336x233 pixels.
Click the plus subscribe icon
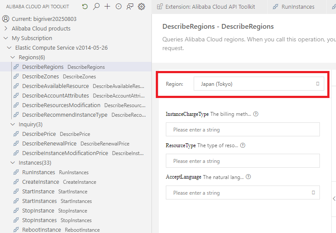[108, 7]
